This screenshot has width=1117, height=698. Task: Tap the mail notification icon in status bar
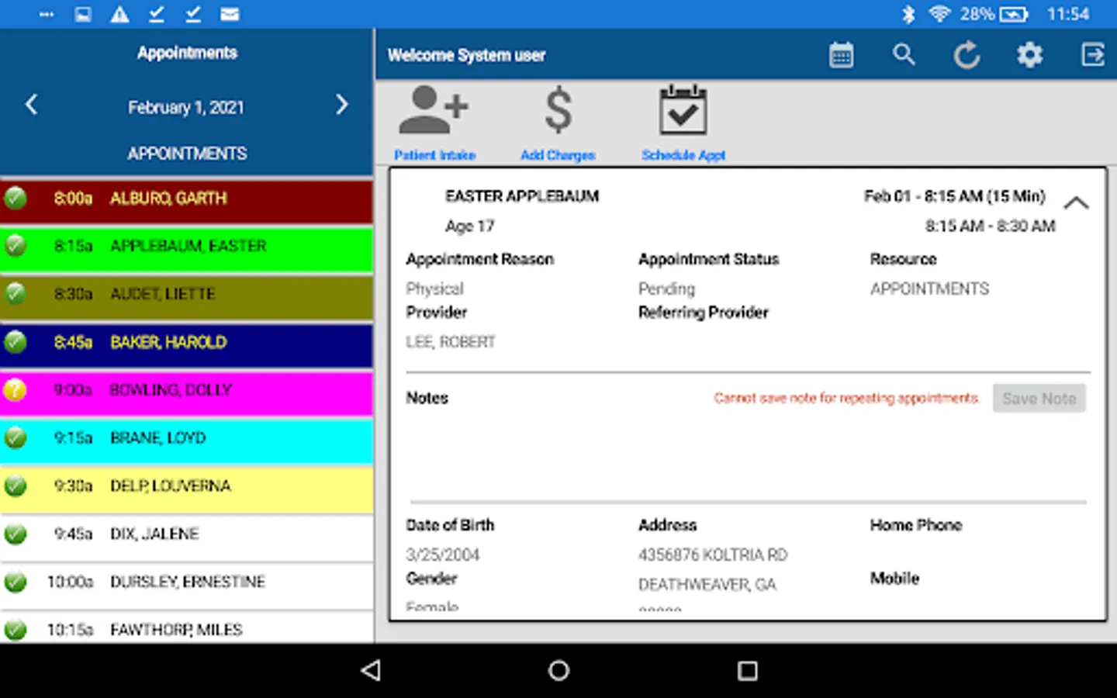pos(230,14)
